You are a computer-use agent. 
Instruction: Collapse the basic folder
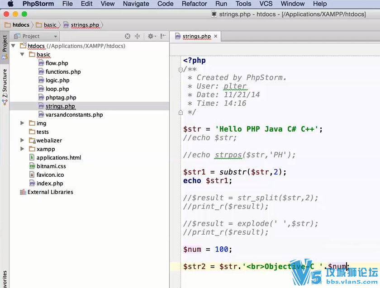[22, 54]
